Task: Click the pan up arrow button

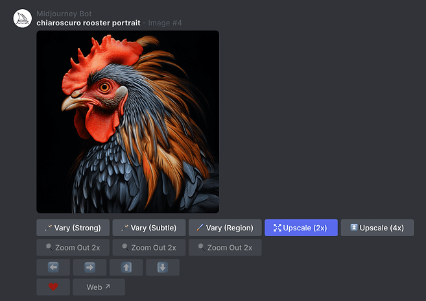Action: tap(126, 267)
